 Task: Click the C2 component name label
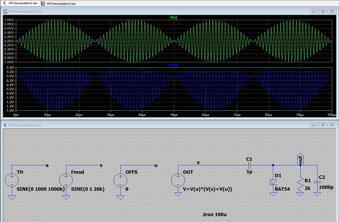pyautogui.click(x=322, y=177)
